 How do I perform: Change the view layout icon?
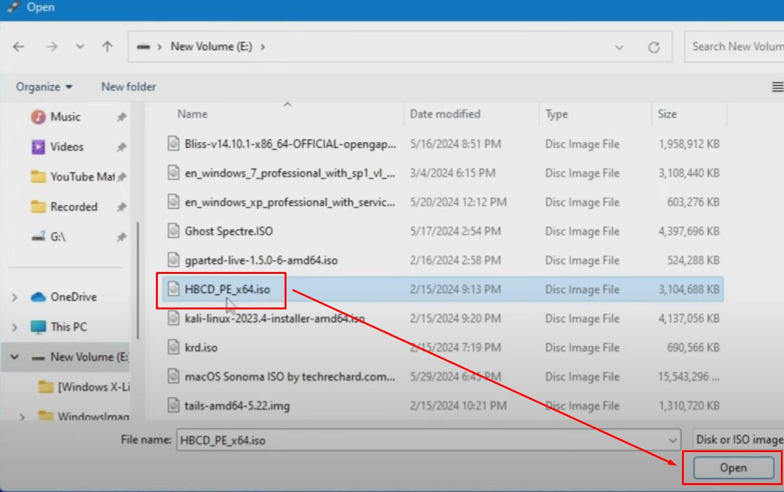(777, 87)
